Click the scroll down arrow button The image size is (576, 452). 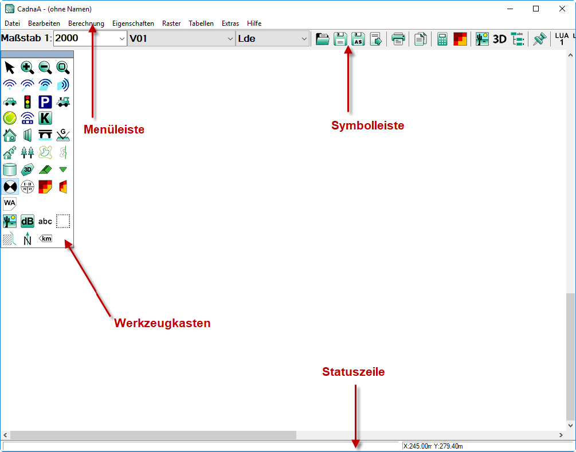pos(570,426)
